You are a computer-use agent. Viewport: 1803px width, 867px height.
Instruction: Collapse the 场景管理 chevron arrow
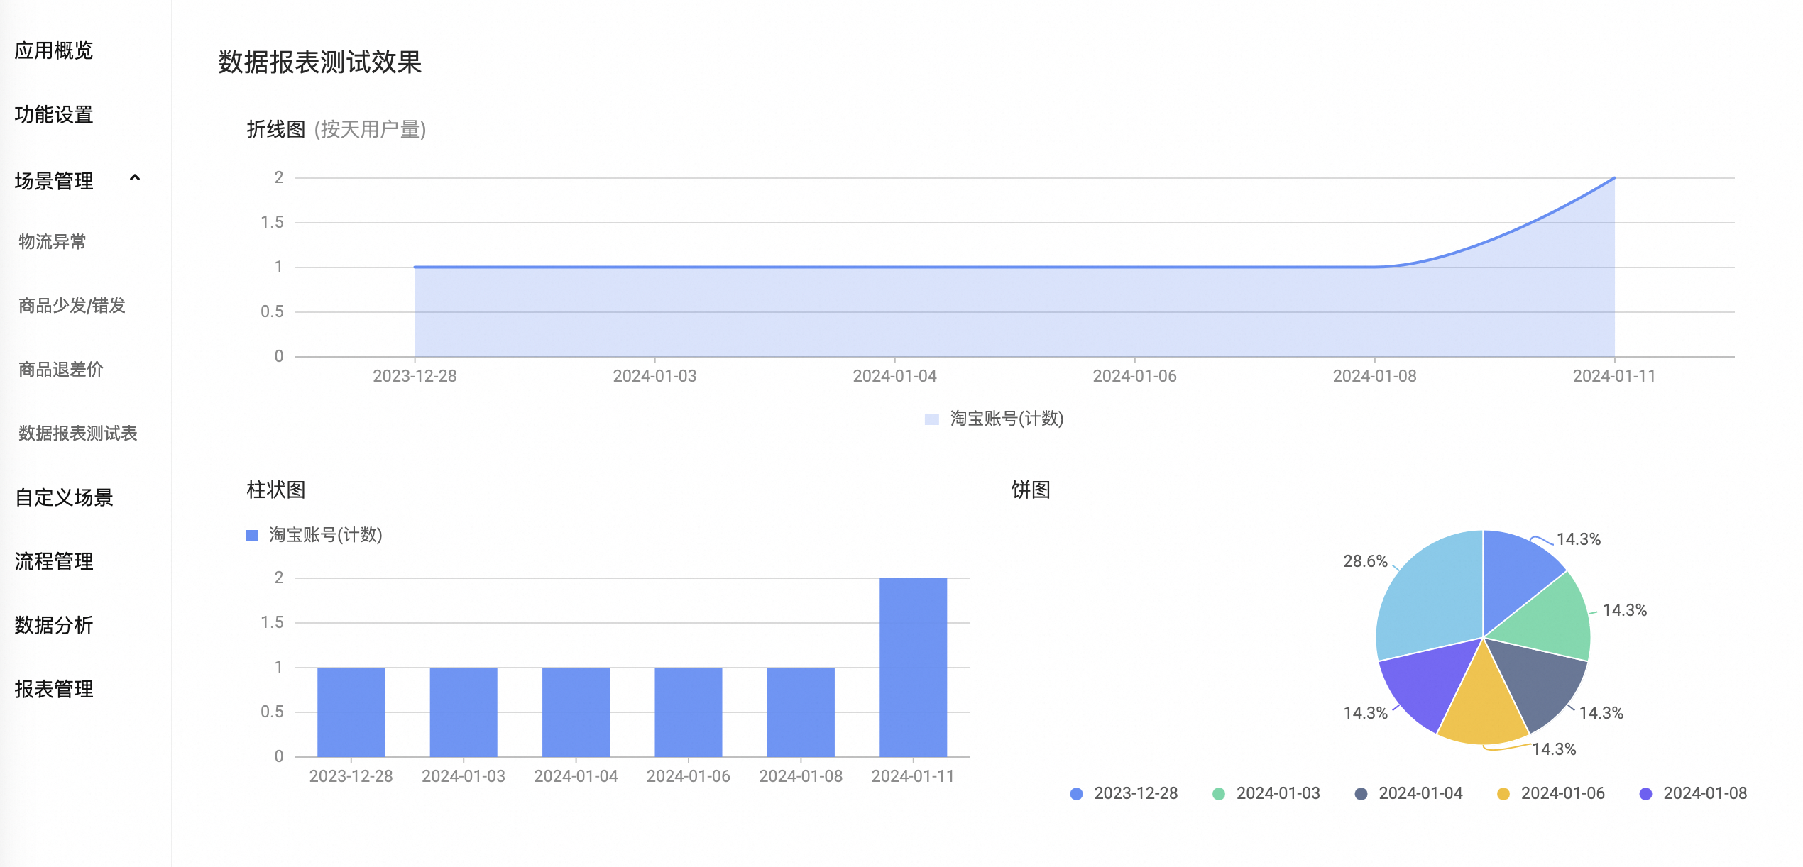point(135,178)
